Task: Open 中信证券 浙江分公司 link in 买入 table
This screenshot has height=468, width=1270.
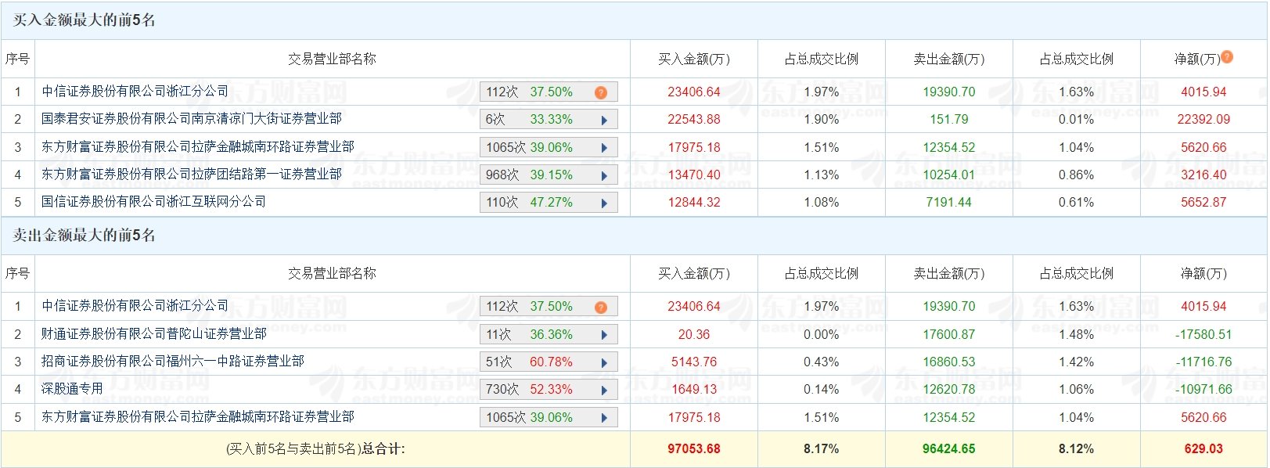Action: point(135,92)
